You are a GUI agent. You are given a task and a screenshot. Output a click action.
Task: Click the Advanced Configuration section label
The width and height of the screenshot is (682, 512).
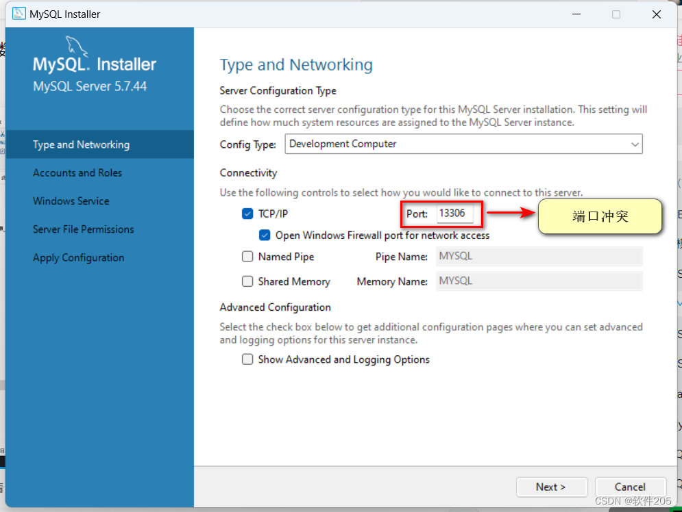pos(276,307)
